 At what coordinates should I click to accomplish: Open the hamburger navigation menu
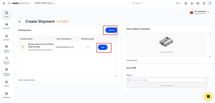click(x=4, y=3)
